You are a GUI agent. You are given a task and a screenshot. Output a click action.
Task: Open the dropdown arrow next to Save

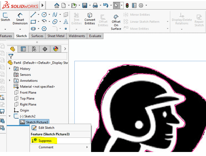90,5
